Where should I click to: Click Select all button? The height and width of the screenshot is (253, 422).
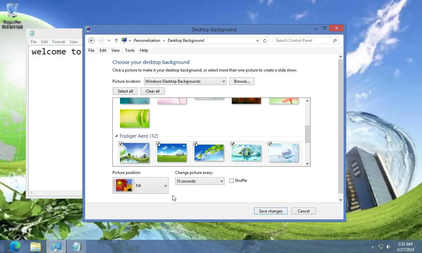[125, 91]
